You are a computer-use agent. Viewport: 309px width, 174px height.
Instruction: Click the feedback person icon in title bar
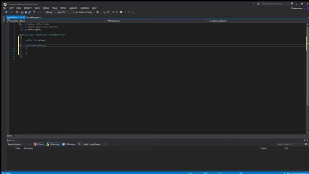258,3
